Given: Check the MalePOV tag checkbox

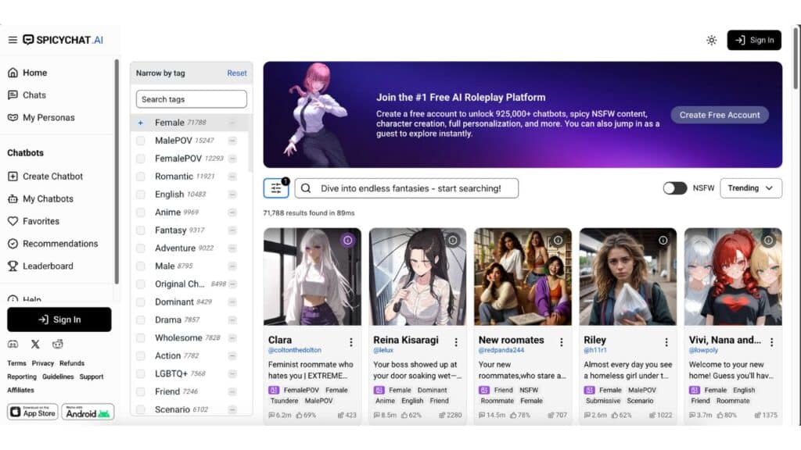Looking at the screenshot, I should click(141, 141).
